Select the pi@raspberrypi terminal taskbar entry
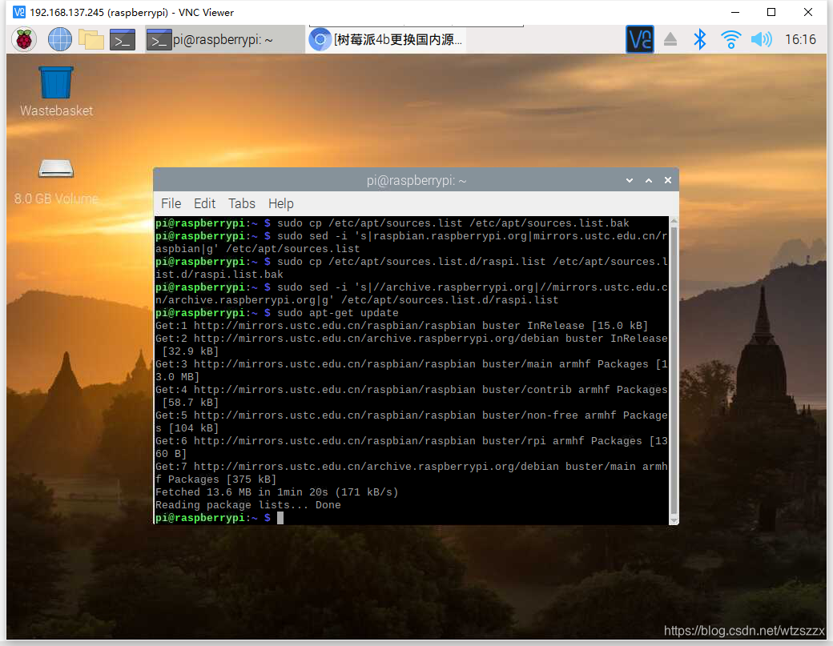833x646 pixels. [224, 39]
